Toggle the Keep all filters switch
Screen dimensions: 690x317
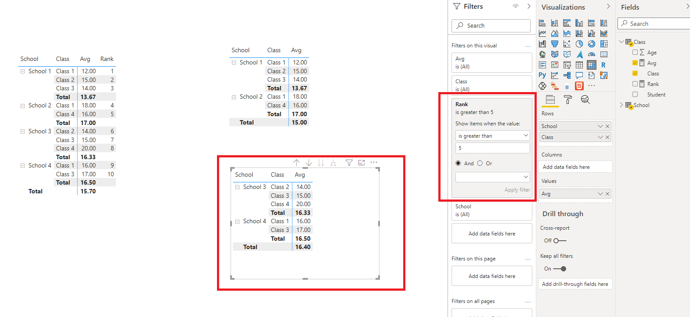point(560,269)
